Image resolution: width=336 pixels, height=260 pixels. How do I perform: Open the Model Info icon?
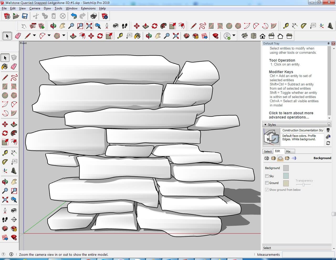(x=104, y=16)
